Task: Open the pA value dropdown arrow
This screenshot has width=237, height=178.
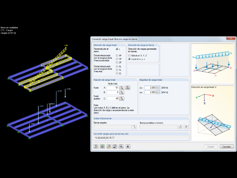Action: click(x=159, y=88)
